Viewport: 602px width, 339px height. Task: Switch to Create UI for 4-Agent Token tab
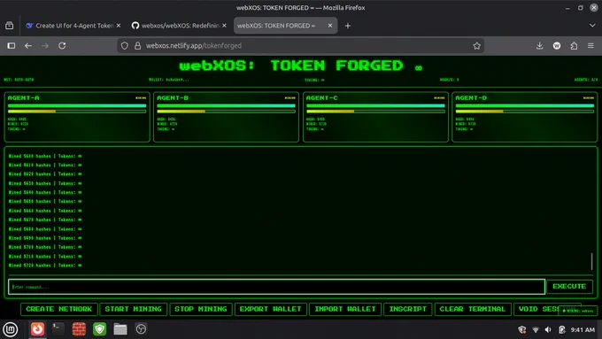click(73, 26)
